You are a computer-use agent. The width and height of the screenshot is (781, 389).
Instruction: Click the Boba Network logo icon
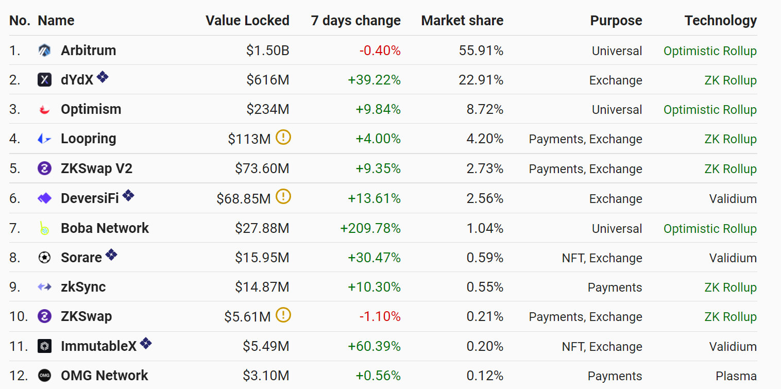(x=45, y=228)
